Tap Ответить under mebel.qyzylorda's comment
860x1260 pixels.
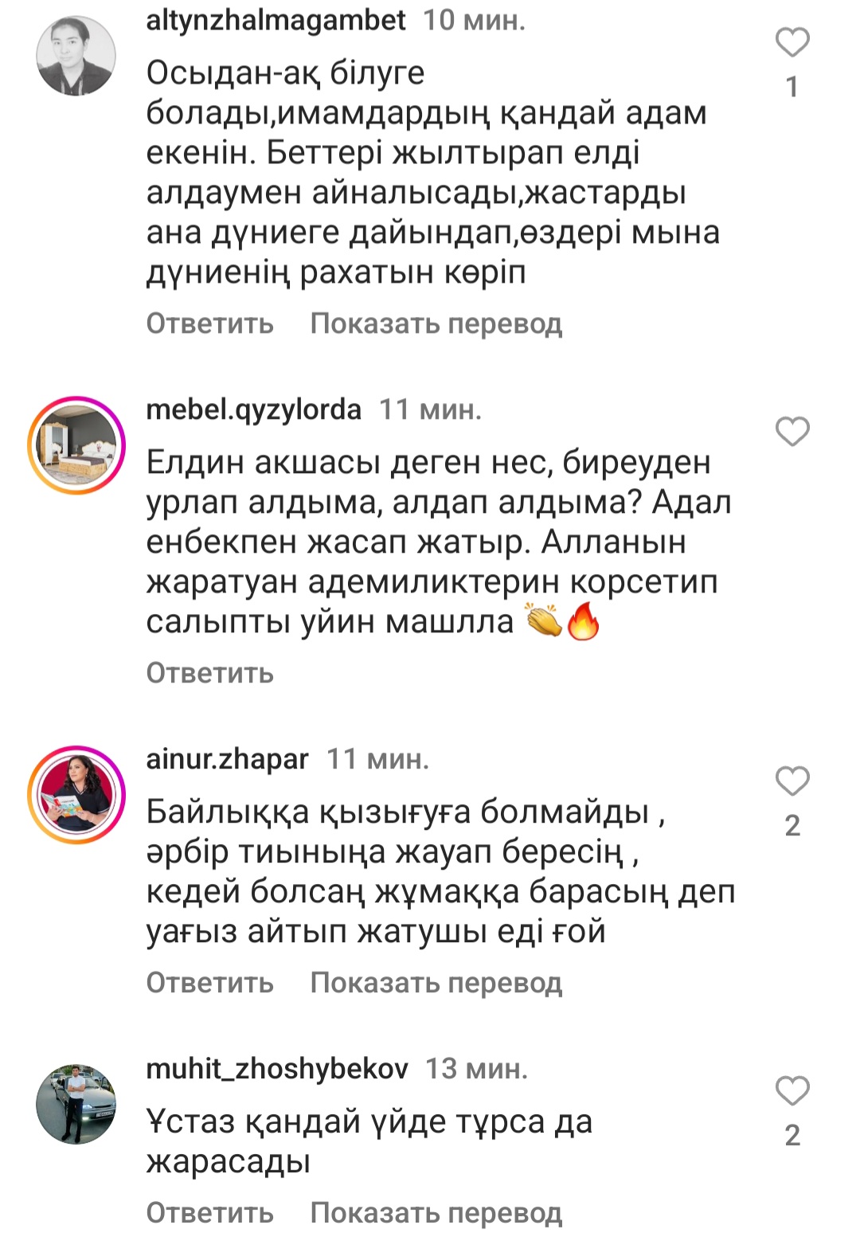209,673
